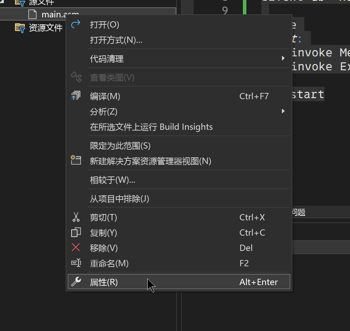
Task: Click the red X Remove icon
Action: (76, 248)
